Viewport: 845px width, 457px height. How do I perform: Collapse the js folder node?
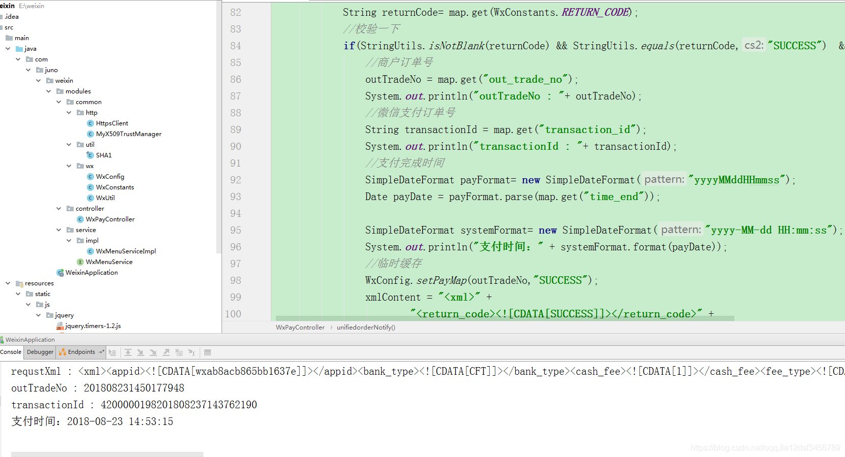[28, 305]
